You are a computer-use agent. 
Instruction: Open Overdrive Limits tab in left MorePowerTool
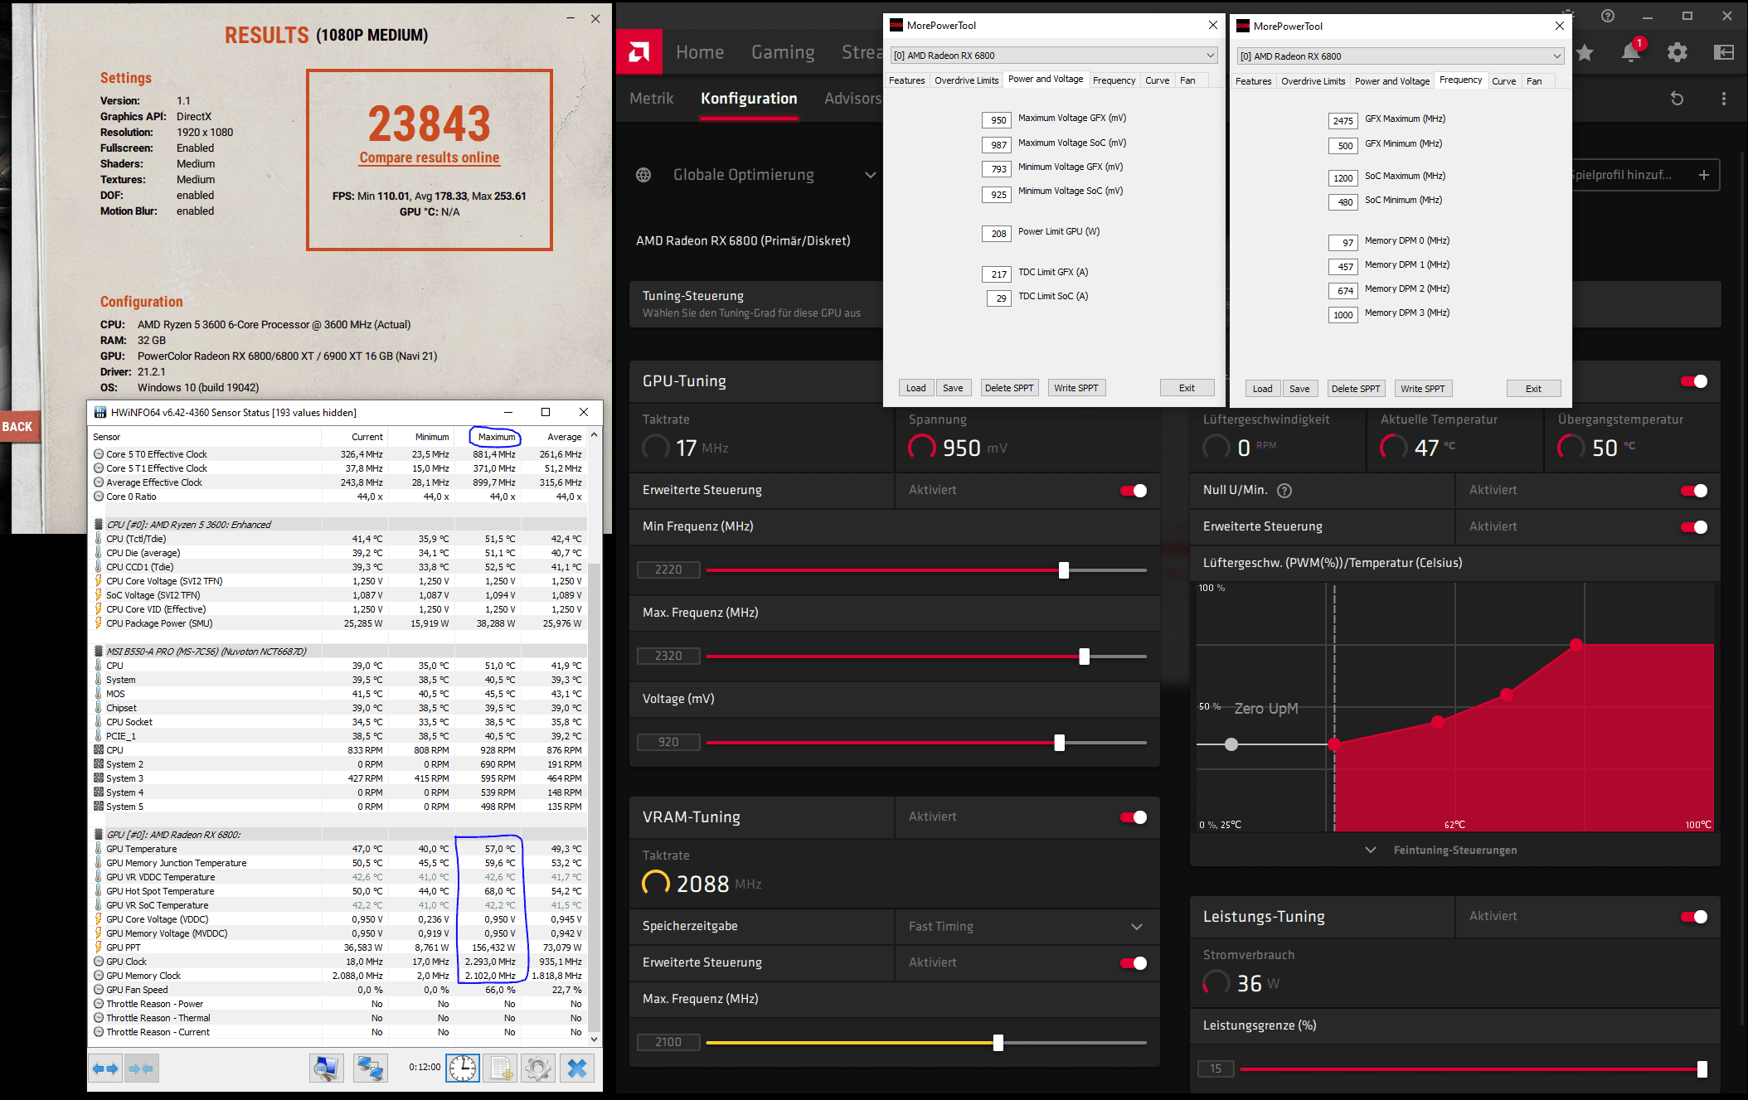966,80
